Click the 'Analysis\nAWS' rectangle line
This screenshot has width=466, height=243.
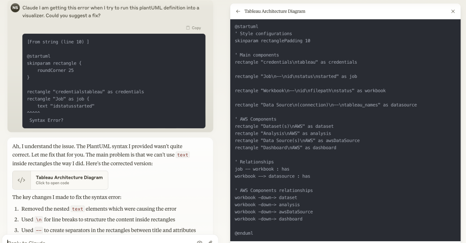[283, 133]
